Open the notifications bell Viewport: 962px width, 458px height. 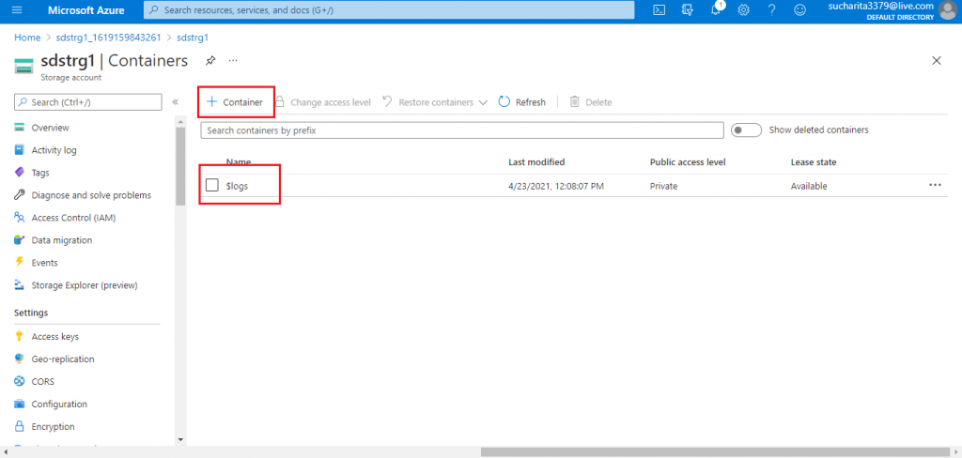[x=716, y=10]
